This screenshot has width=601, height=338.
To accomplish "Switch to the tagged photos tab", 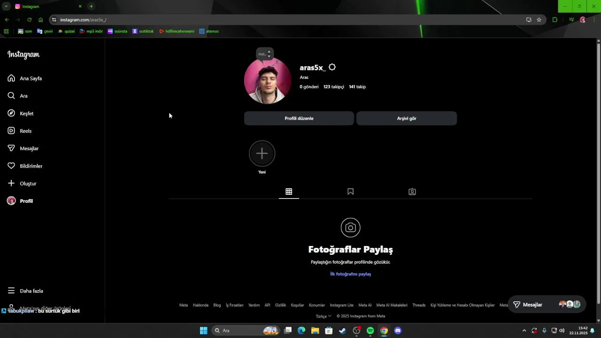I will pyautogui.click(x=412, y=192).
